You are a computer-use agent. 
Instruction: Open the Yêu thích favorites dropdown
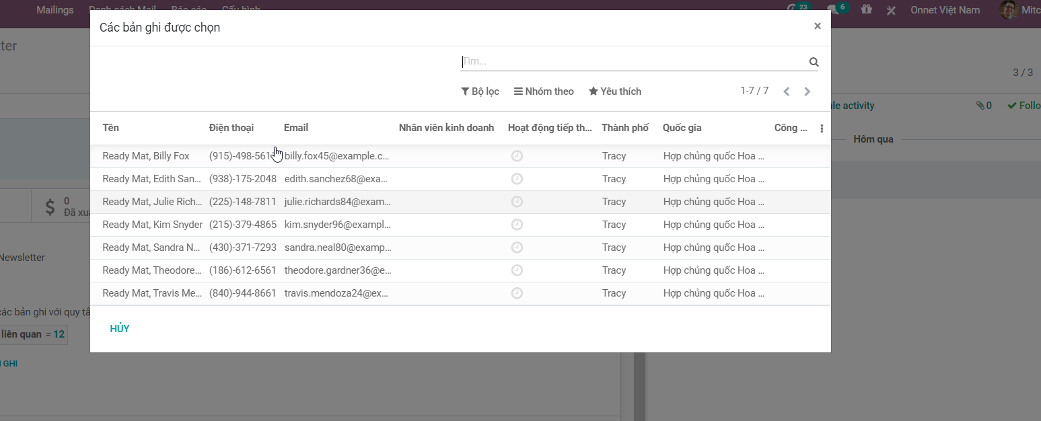pos(615,91)
